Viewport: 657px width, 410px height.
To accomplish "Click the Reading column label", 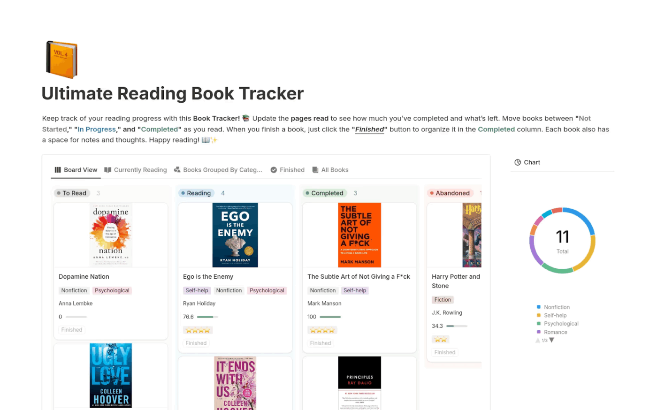I will (x=196, y=193).
